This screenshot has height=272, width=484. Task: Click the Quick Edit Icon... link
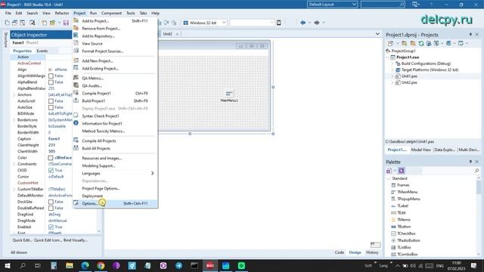[48, 240]
